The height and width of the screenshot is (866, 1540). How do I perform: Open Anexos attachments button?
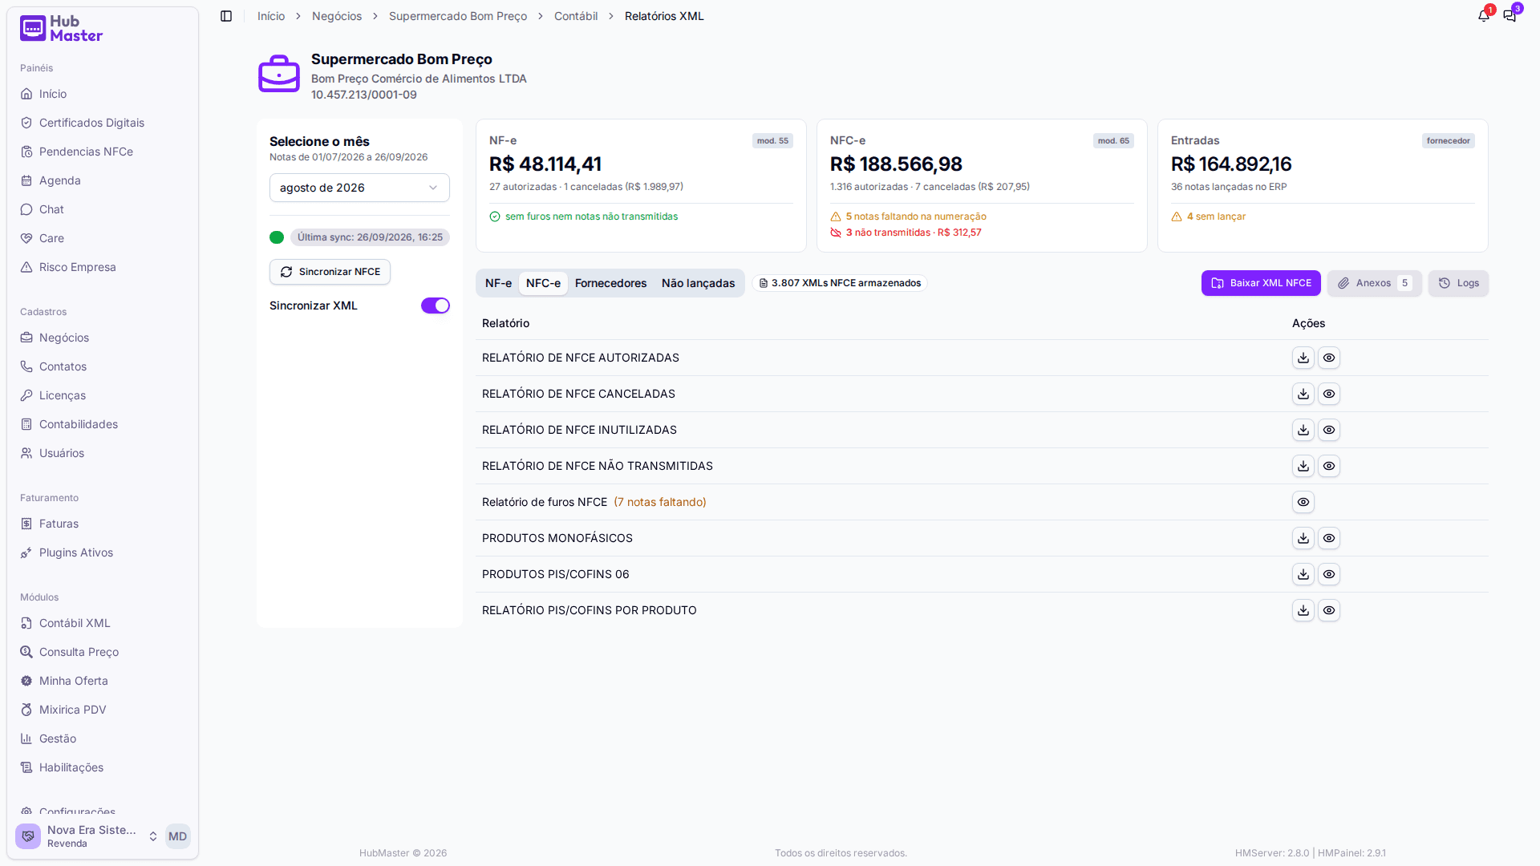click(1375, 283)
